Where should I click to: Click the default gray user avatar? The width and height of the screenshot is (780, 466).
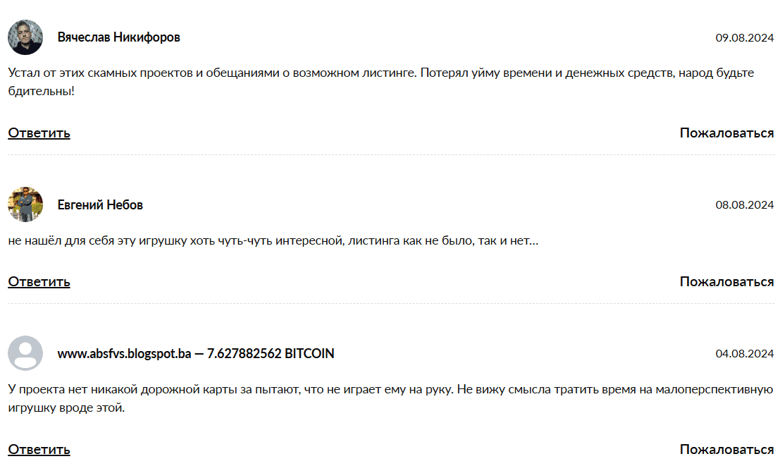[x=25, y=353]
